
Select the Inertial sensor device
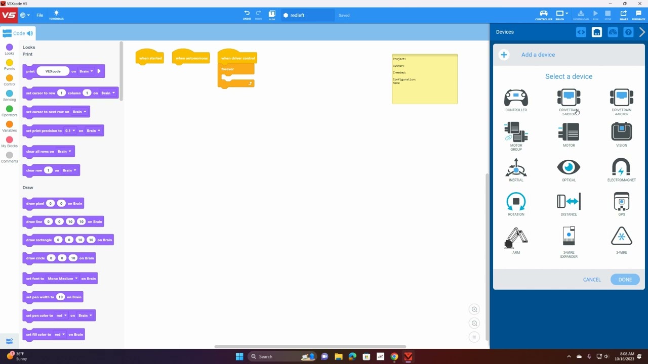coord(516,170)
